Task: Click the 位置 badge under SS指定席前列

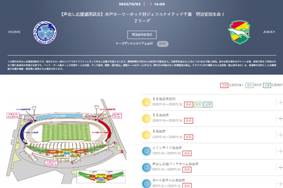Action: tap(208, 105)
